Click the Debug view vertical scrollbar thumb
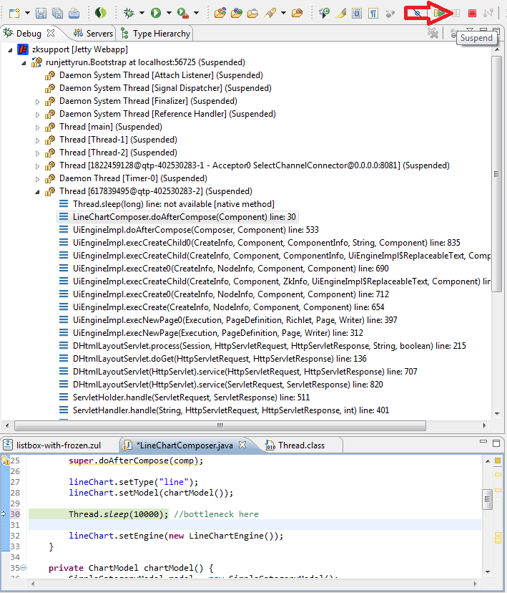Screen dimensions: 507x593 496,174
